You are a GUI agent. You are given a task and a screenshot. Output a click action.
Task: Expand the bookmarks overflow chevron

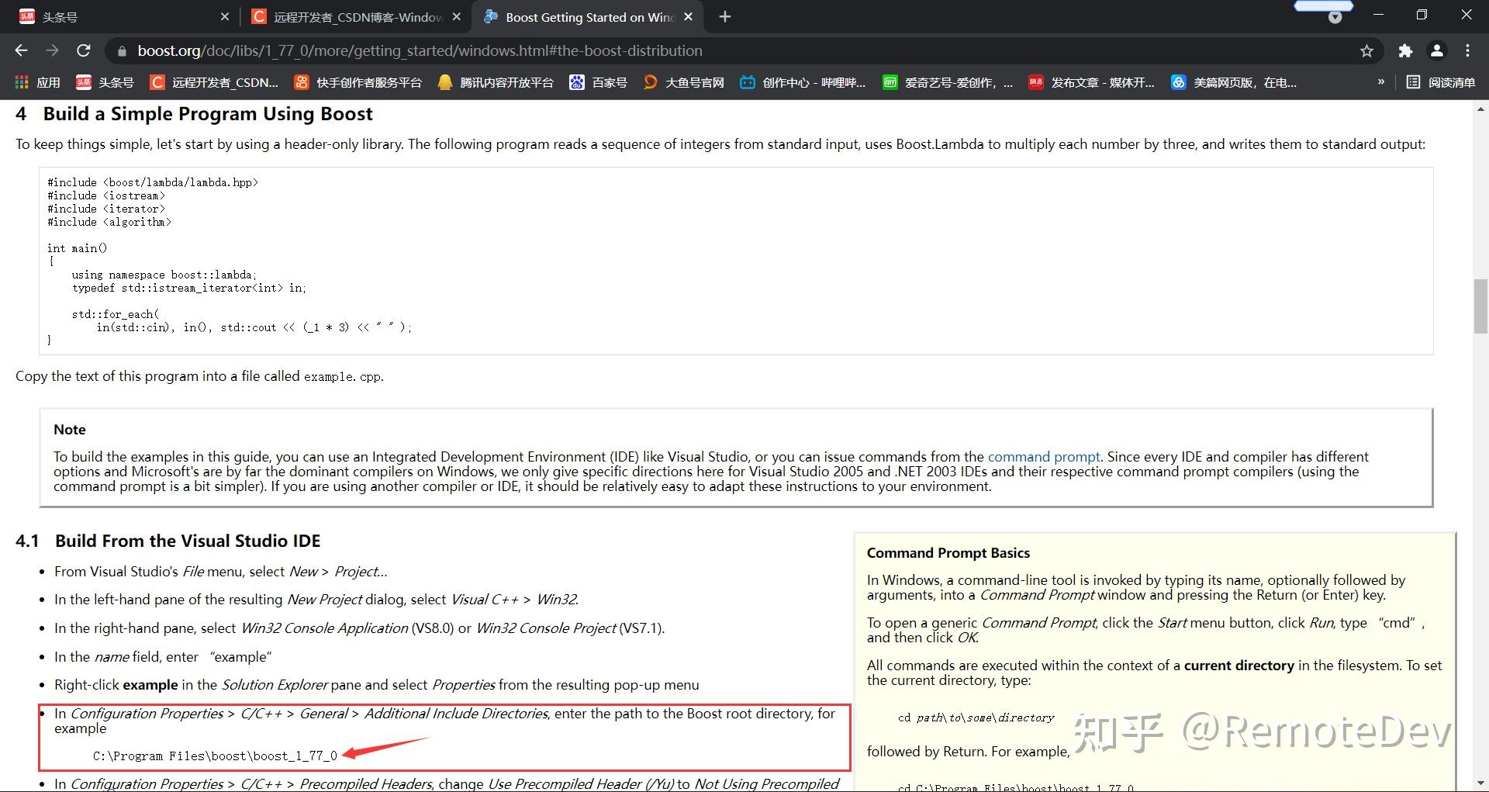click(1381, 82)
